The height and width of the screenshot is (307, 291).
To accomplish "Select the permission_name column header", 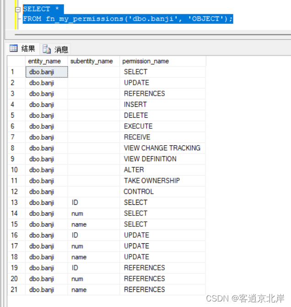I will [163, 61].
